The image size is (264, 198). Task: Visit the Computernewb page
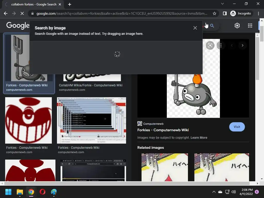click(x=237, y=127)
